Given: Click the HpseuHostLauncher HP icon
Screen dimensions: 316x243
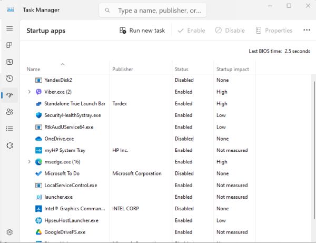Looking at the screenshot, I should [x=38, y=220].
